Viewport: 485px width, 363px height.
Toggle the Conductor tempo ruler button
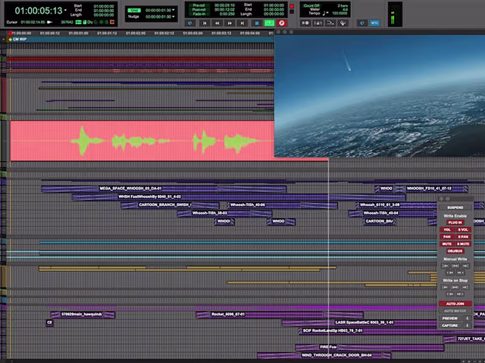pos(330,23)
